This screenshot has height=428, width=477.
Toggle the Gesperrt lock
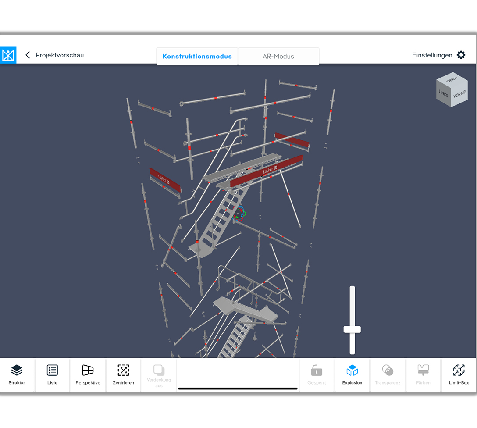[x=317, y=375]
